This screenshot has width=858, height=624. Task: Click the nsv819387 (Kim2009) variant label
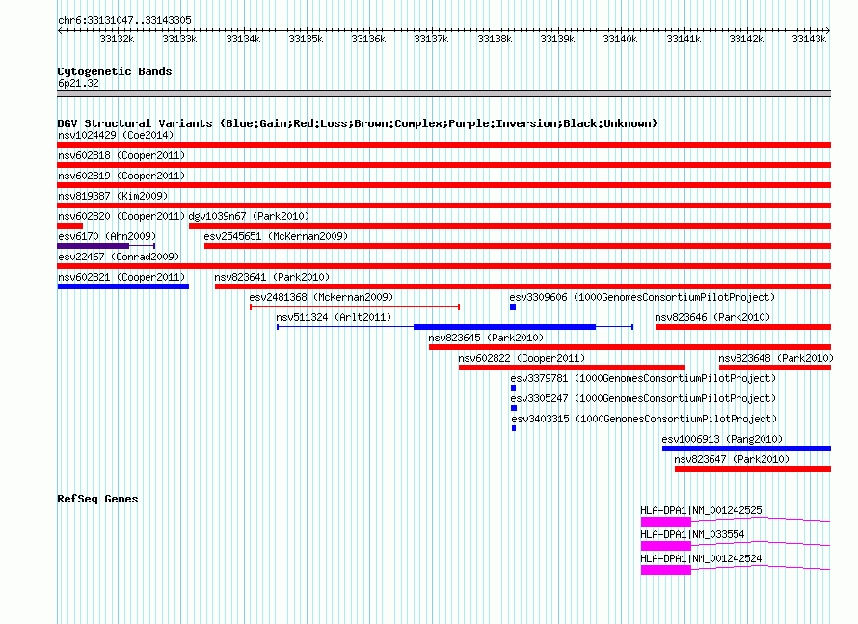coord(113,196)
